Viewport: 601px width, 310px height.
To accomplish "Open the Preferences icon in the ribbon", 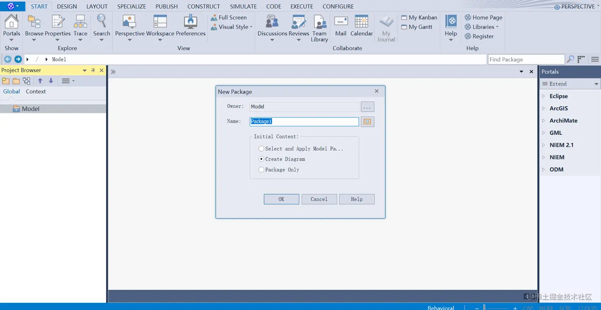I will (x=191, y=22).
